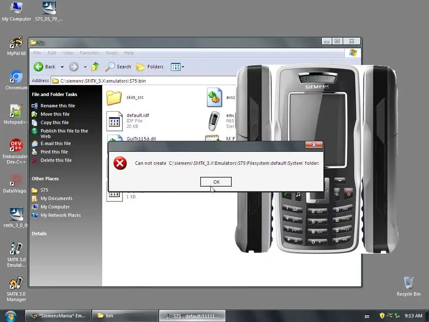Select the emulator phone-icon file

click(x=214, y=121)
